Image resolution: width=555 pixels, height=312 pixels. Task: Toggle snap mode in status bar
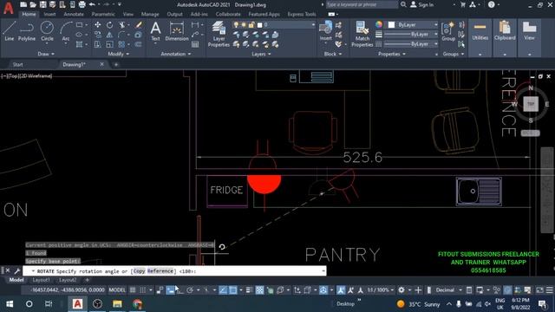142,290
